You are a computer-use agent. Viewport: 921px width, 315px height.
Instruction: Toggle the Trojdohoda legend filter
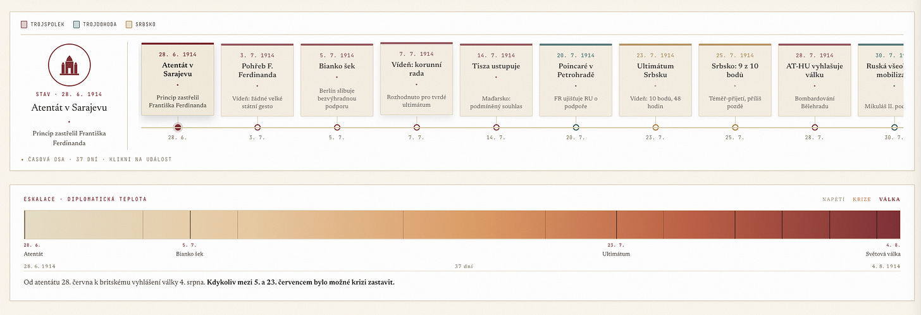(95, 24)
